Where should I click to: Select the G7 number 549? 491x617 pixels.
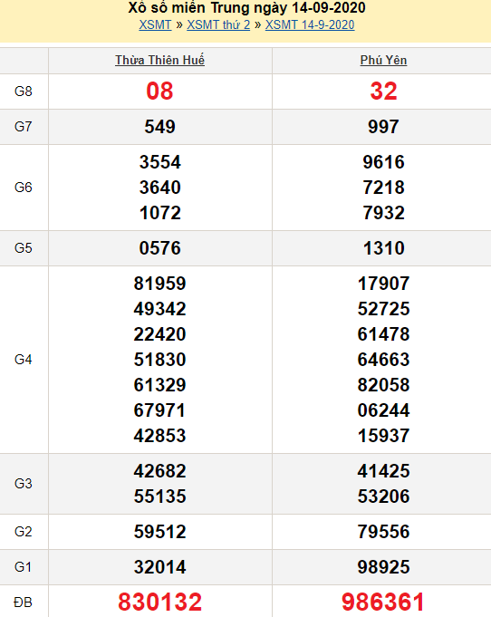click(x=159, y=127)
